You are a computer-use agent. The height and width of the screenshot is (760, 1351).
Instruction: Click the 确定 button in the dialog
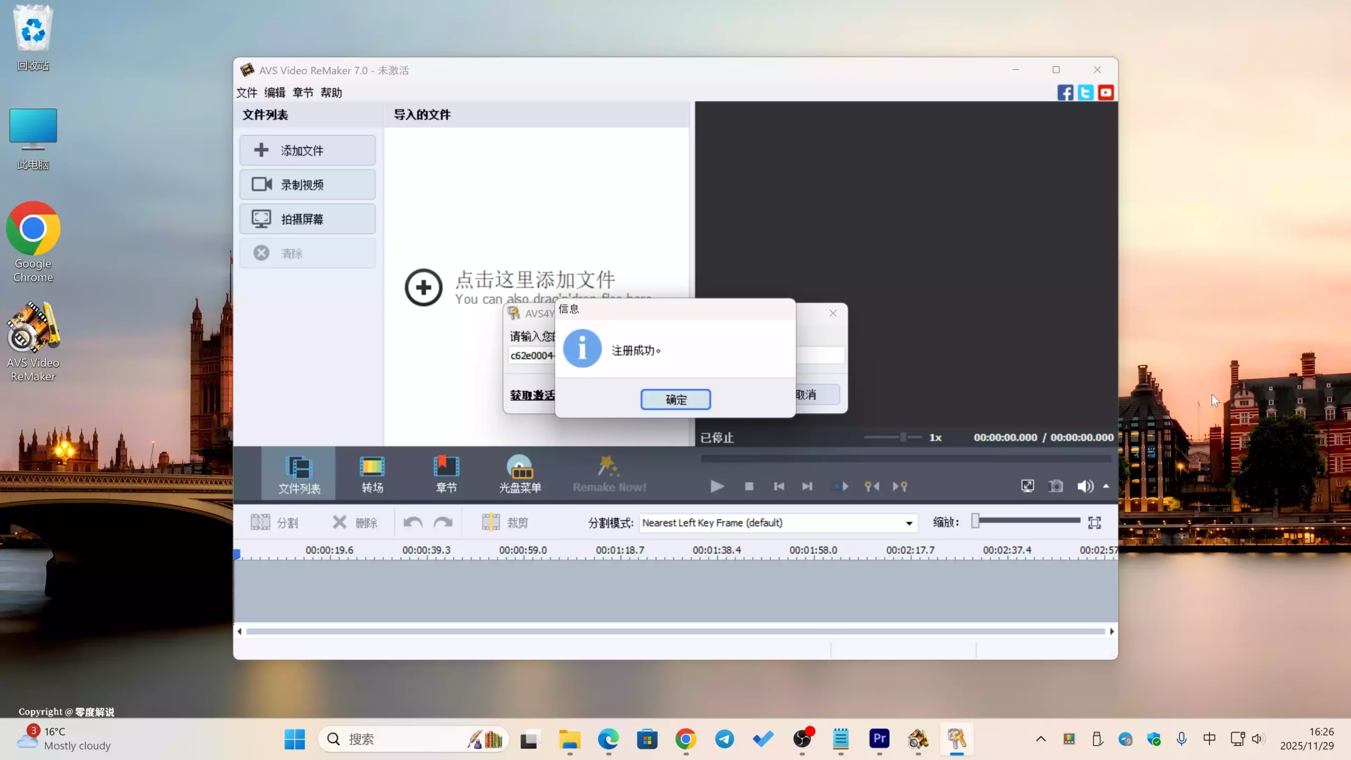[675, 399]
